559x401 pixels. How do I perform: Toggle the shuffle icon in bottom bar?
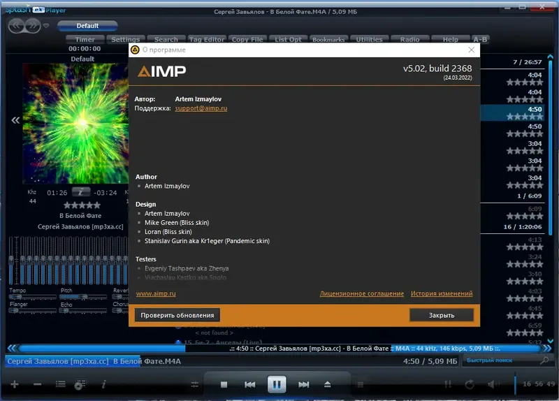coord(448,384)
